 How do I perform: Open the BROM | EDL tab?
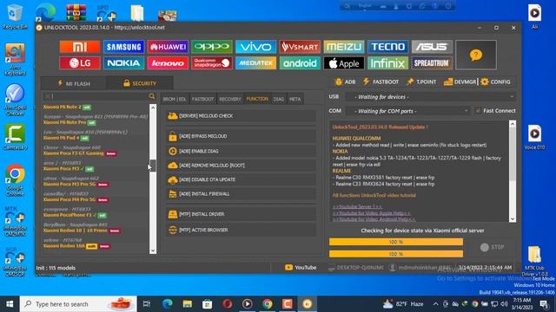pyautogui.click(x=175, y=99)
